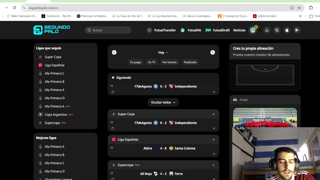This screenshot has height=180, width=320.
Task: Open the FutsalTransfer section
Action: (x=161, y=30)
